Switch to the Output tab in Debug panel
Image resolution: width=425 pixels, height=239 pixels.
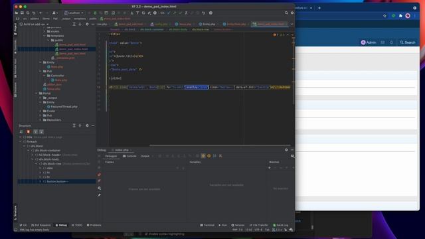(145, 156)
